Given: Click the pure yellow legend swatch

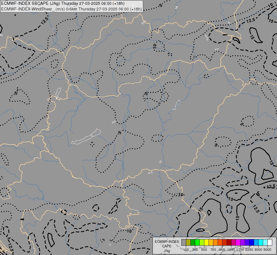Looking at the screenshot, I should 206,243.
